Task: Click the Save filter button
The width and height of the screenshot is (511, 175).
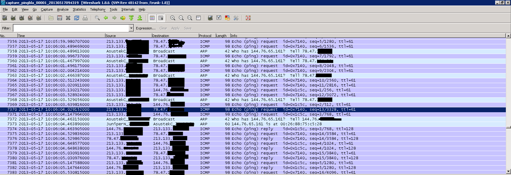Action: [x=188, y=28]
